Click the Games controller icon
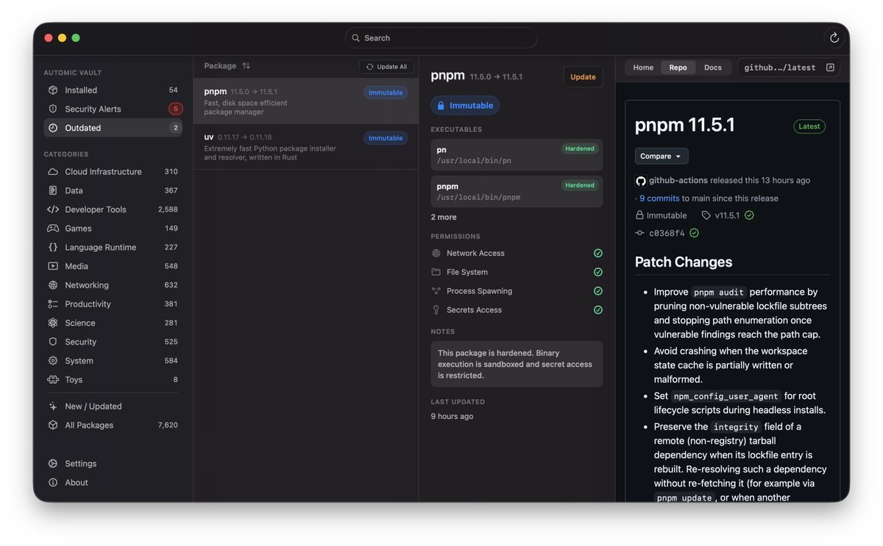The height and width of the screenshot is (546, 883). (x=53, y=229)
